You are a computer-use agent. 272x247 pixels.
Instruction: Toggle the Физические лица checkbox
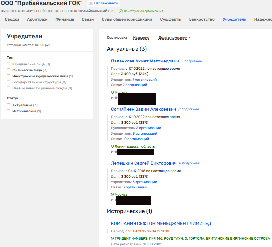pyautogui.click(x=9, y=70)
